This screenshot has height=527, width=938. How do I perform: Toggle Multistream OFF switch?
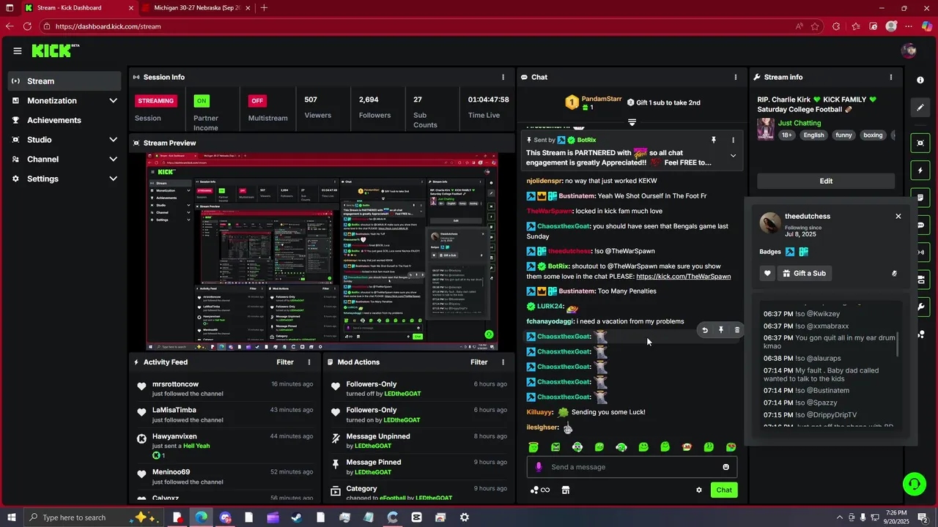257,101
